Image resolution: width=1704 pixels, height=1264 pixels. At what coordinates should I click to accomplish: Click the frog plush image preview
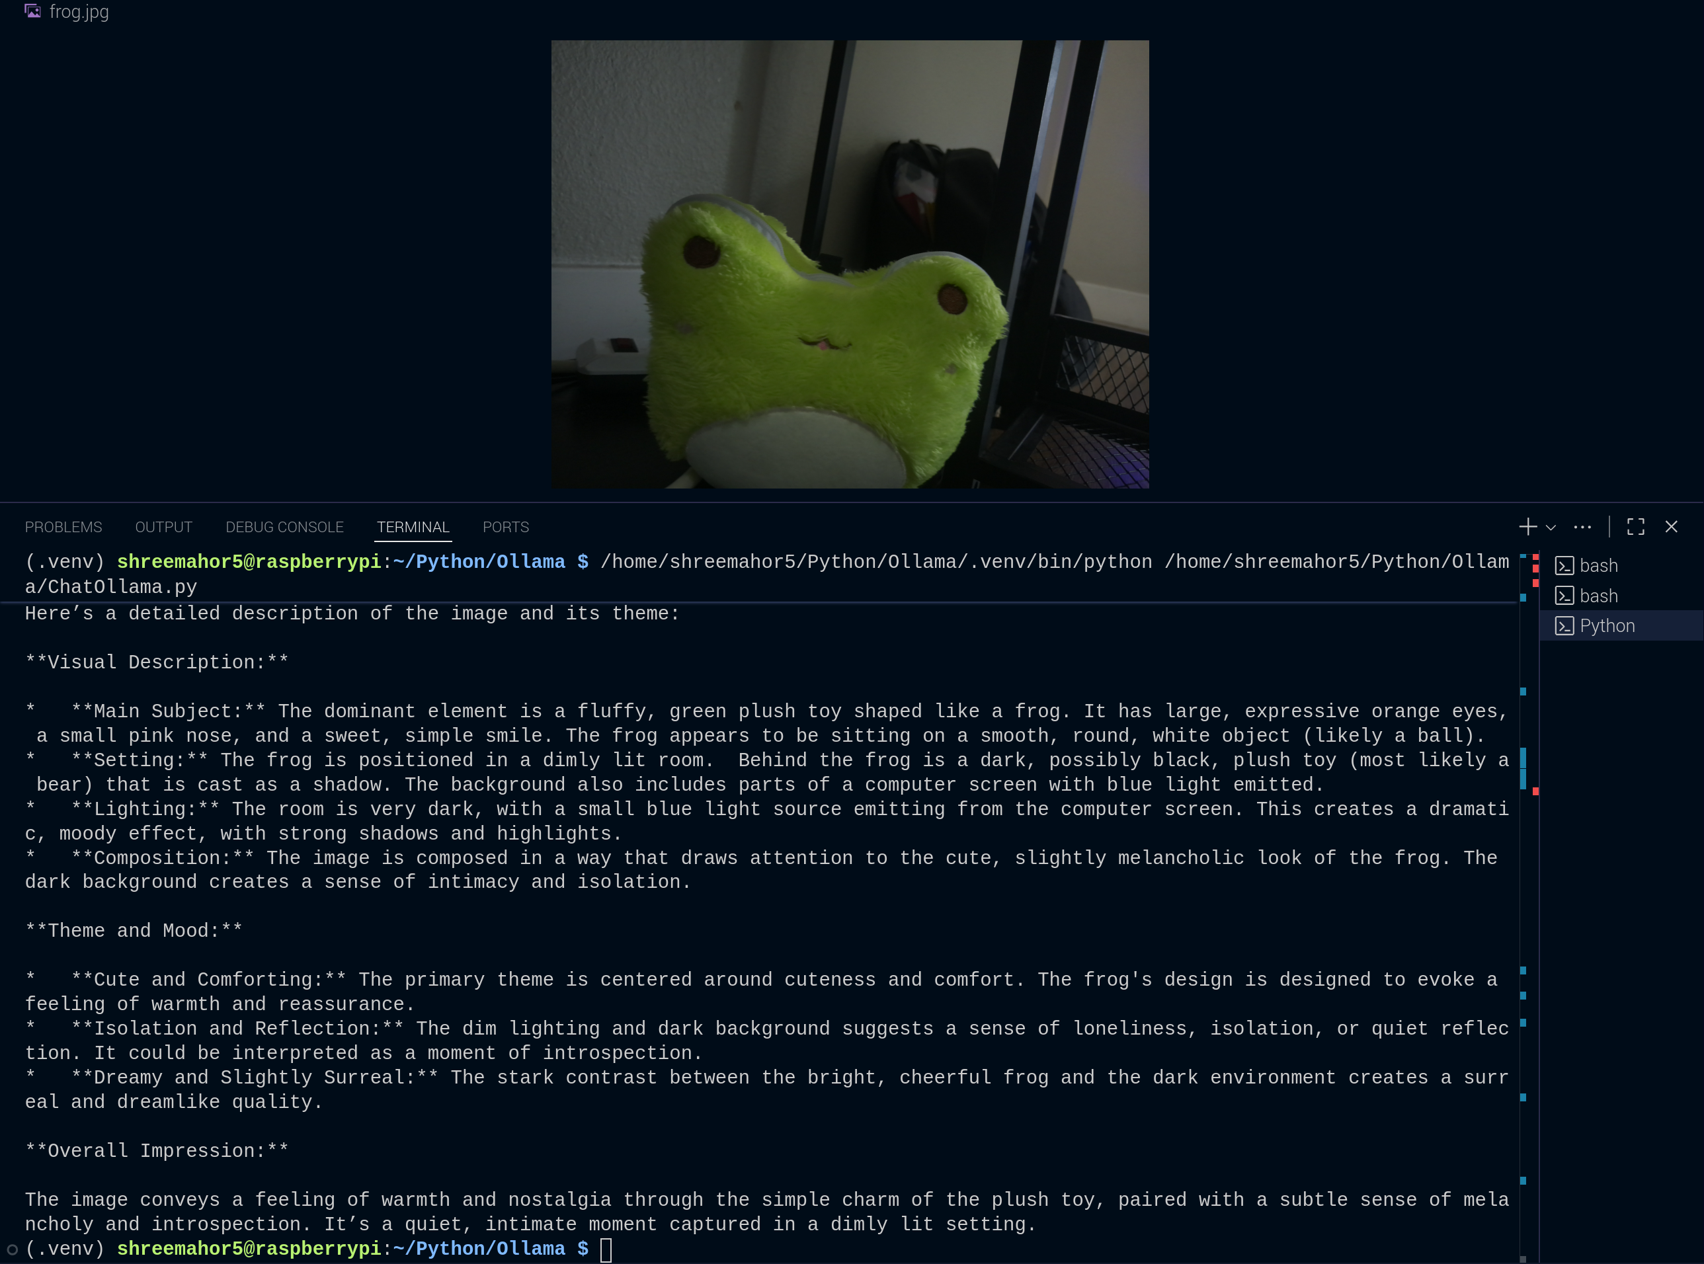pyautogui.click(x=850, y=264)
